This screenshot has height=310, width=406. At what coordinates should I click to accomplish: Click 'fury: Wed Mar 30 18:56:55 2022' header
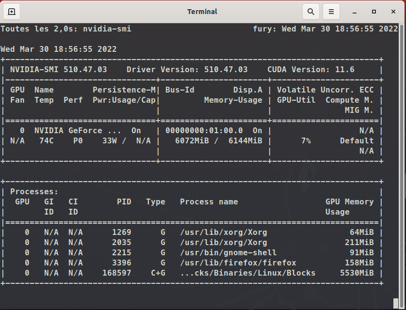pos(325,29)
